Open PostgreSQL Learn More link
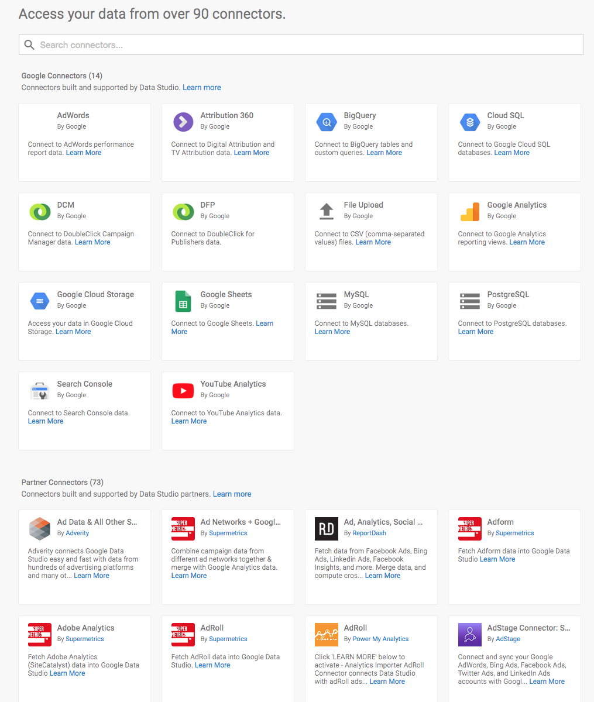 [476, 332]
